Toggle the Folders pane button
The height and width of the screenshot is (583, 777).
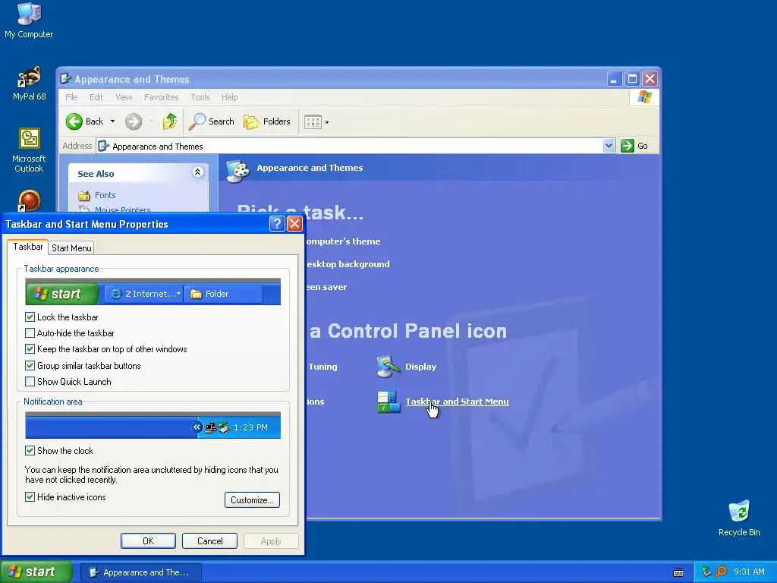pos(267,121)
